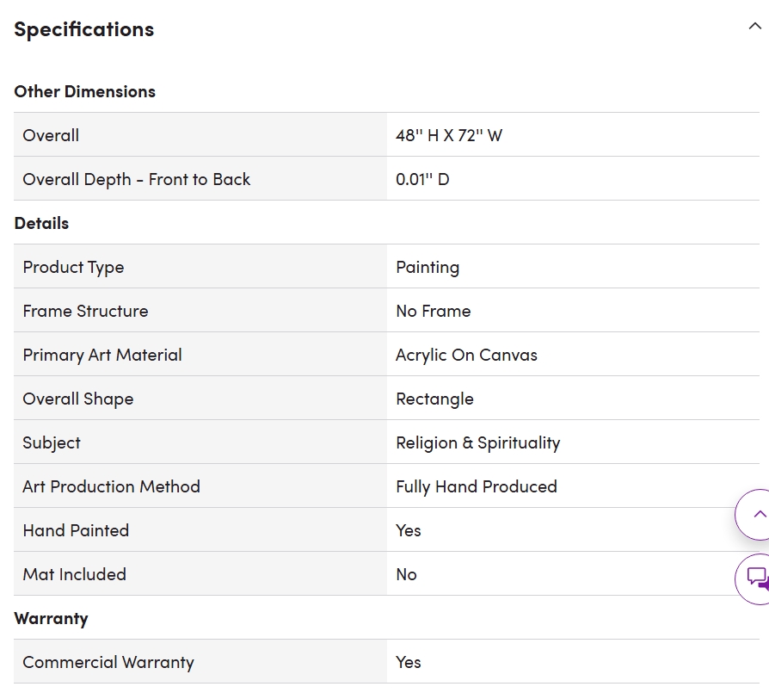769x699 pixels.
Task: Select the Frame Structure label
Action: point(85,311)
